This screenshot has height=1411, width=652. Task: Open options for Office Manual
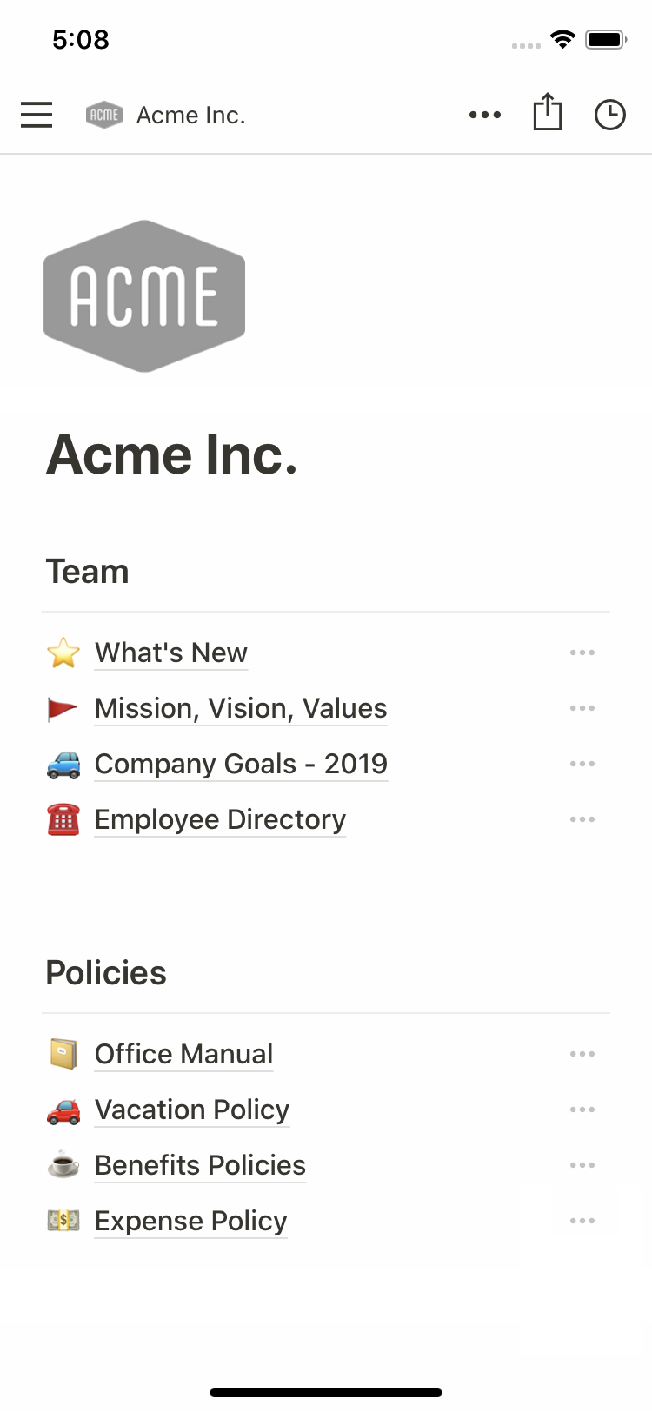pyautogui.click(x=582, y=1054)
